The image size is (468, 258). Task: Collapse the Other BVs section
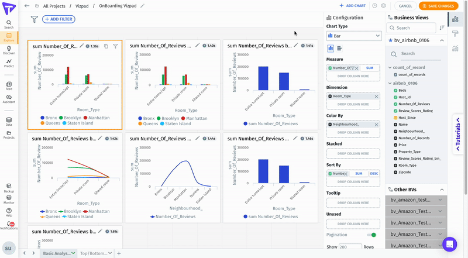click(x=442, y=190)
